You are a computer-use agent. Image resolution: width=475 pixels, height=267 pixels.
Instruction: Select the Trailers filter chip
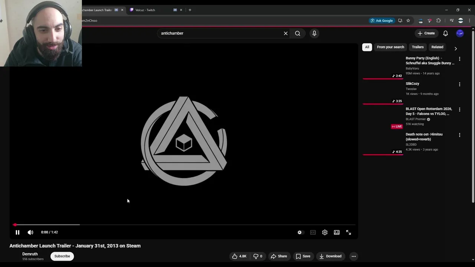point(417,47)
